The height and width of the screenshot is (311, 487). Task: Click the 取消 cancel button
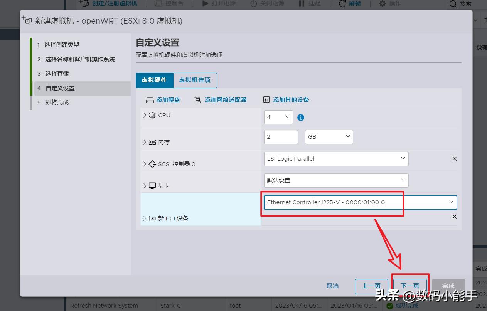tap(332, 286)
